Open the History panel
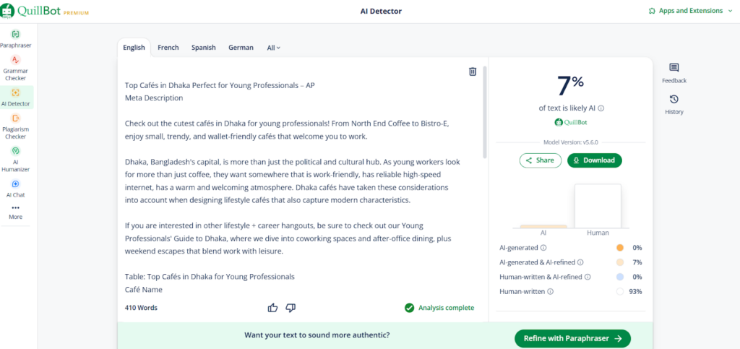This screenshot has width=740, height=349. coord(674,103)
